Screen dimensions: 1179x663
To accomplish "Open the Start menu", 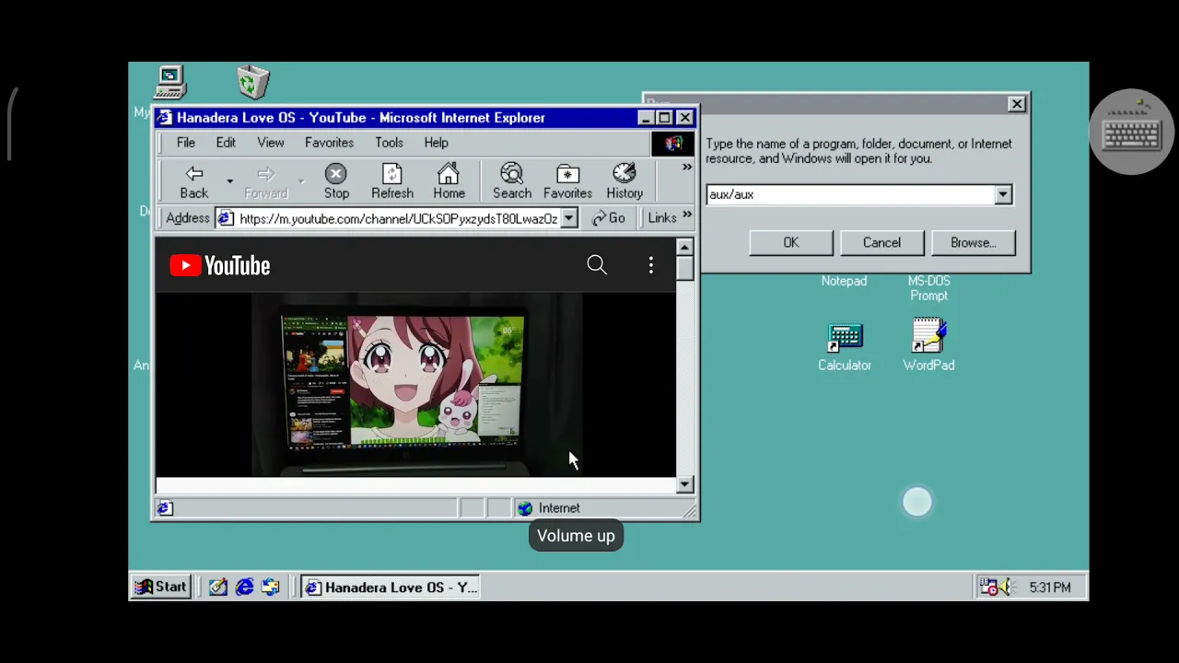I will pyautogui.click(x=161, y=587).
